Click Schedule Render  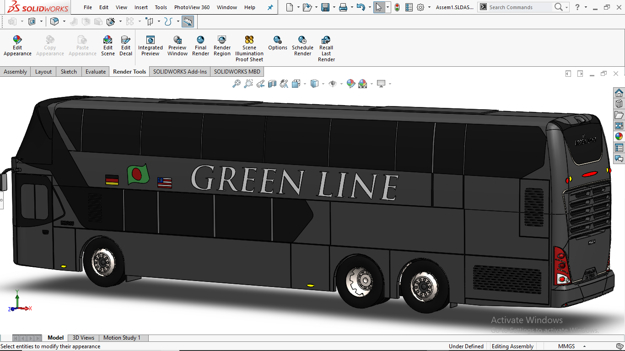[302, 46]
